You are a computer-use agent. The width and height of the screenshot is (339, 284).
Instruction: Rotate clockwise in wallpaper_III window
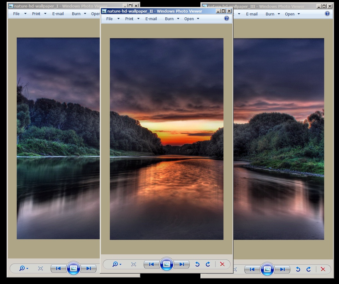[309, 269]
